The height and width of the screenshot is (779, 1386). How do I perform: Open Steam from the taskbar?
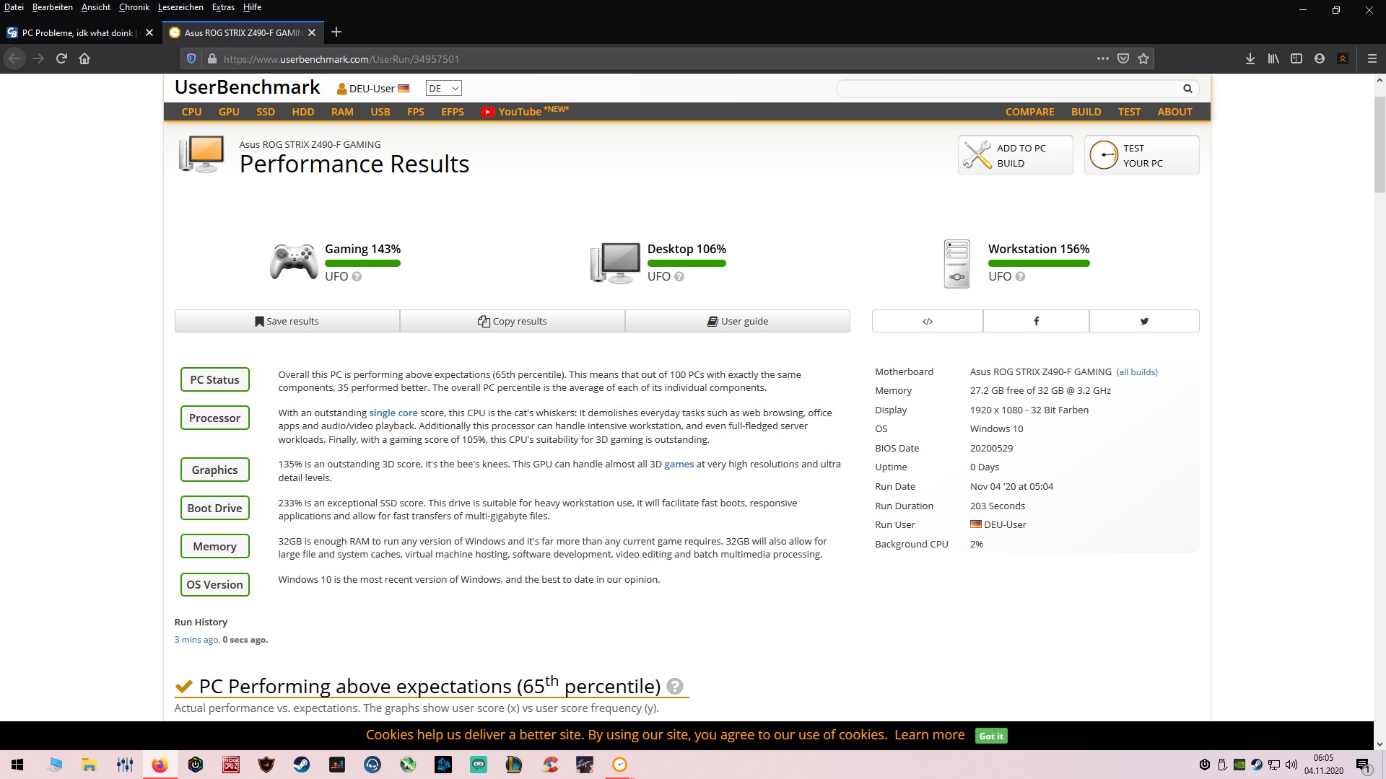pyautogui.click(x=302, y=765)
